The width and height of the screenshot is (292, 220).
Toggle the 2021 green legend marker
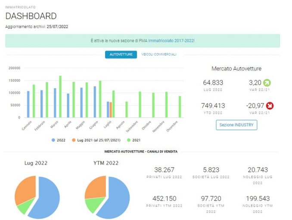tap(128, 140)
